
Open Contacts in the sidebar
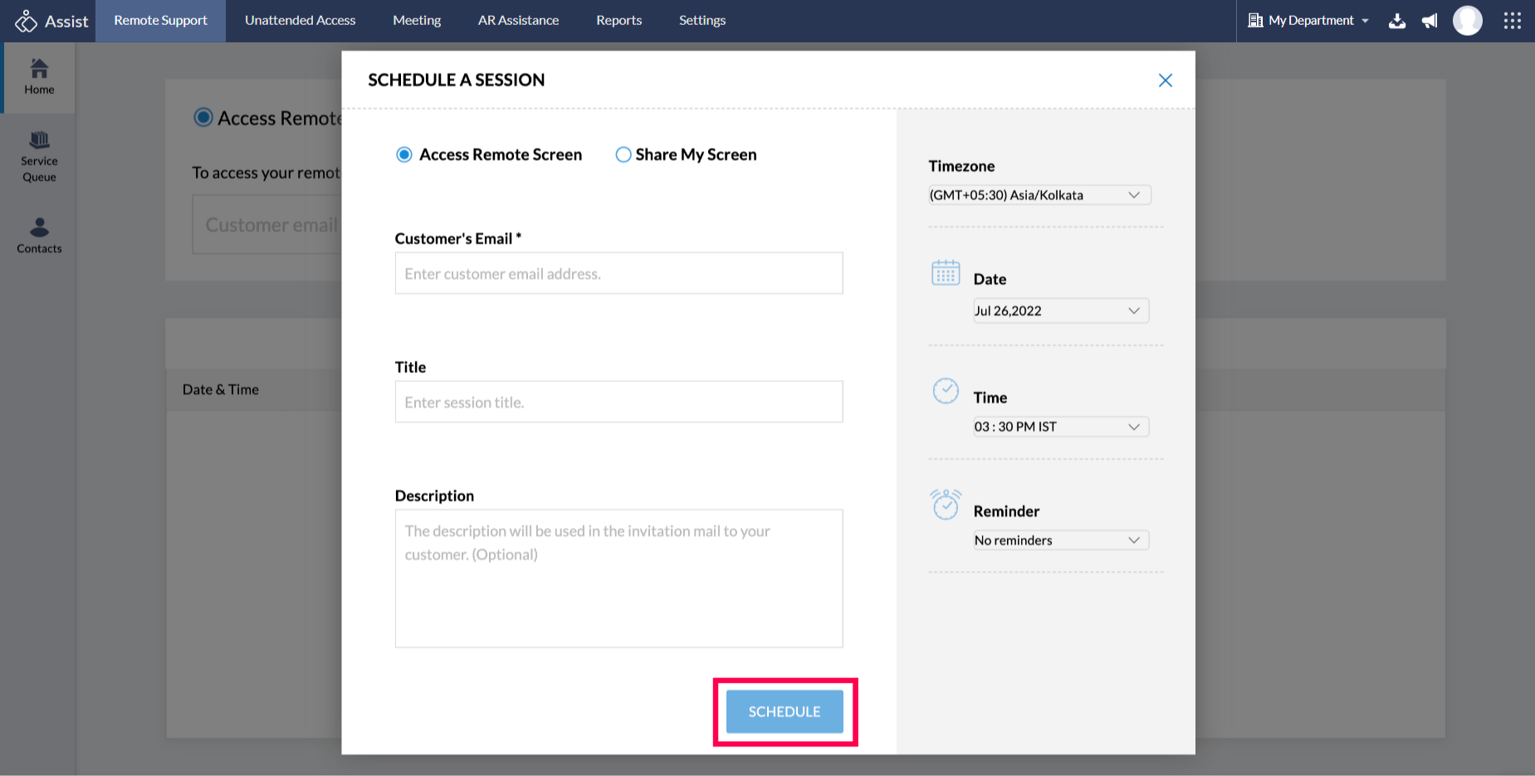tap(39, 236)
